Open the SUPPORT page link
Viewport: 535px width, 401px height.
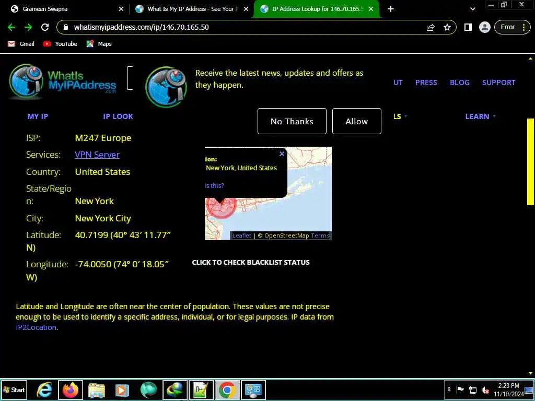498,82
